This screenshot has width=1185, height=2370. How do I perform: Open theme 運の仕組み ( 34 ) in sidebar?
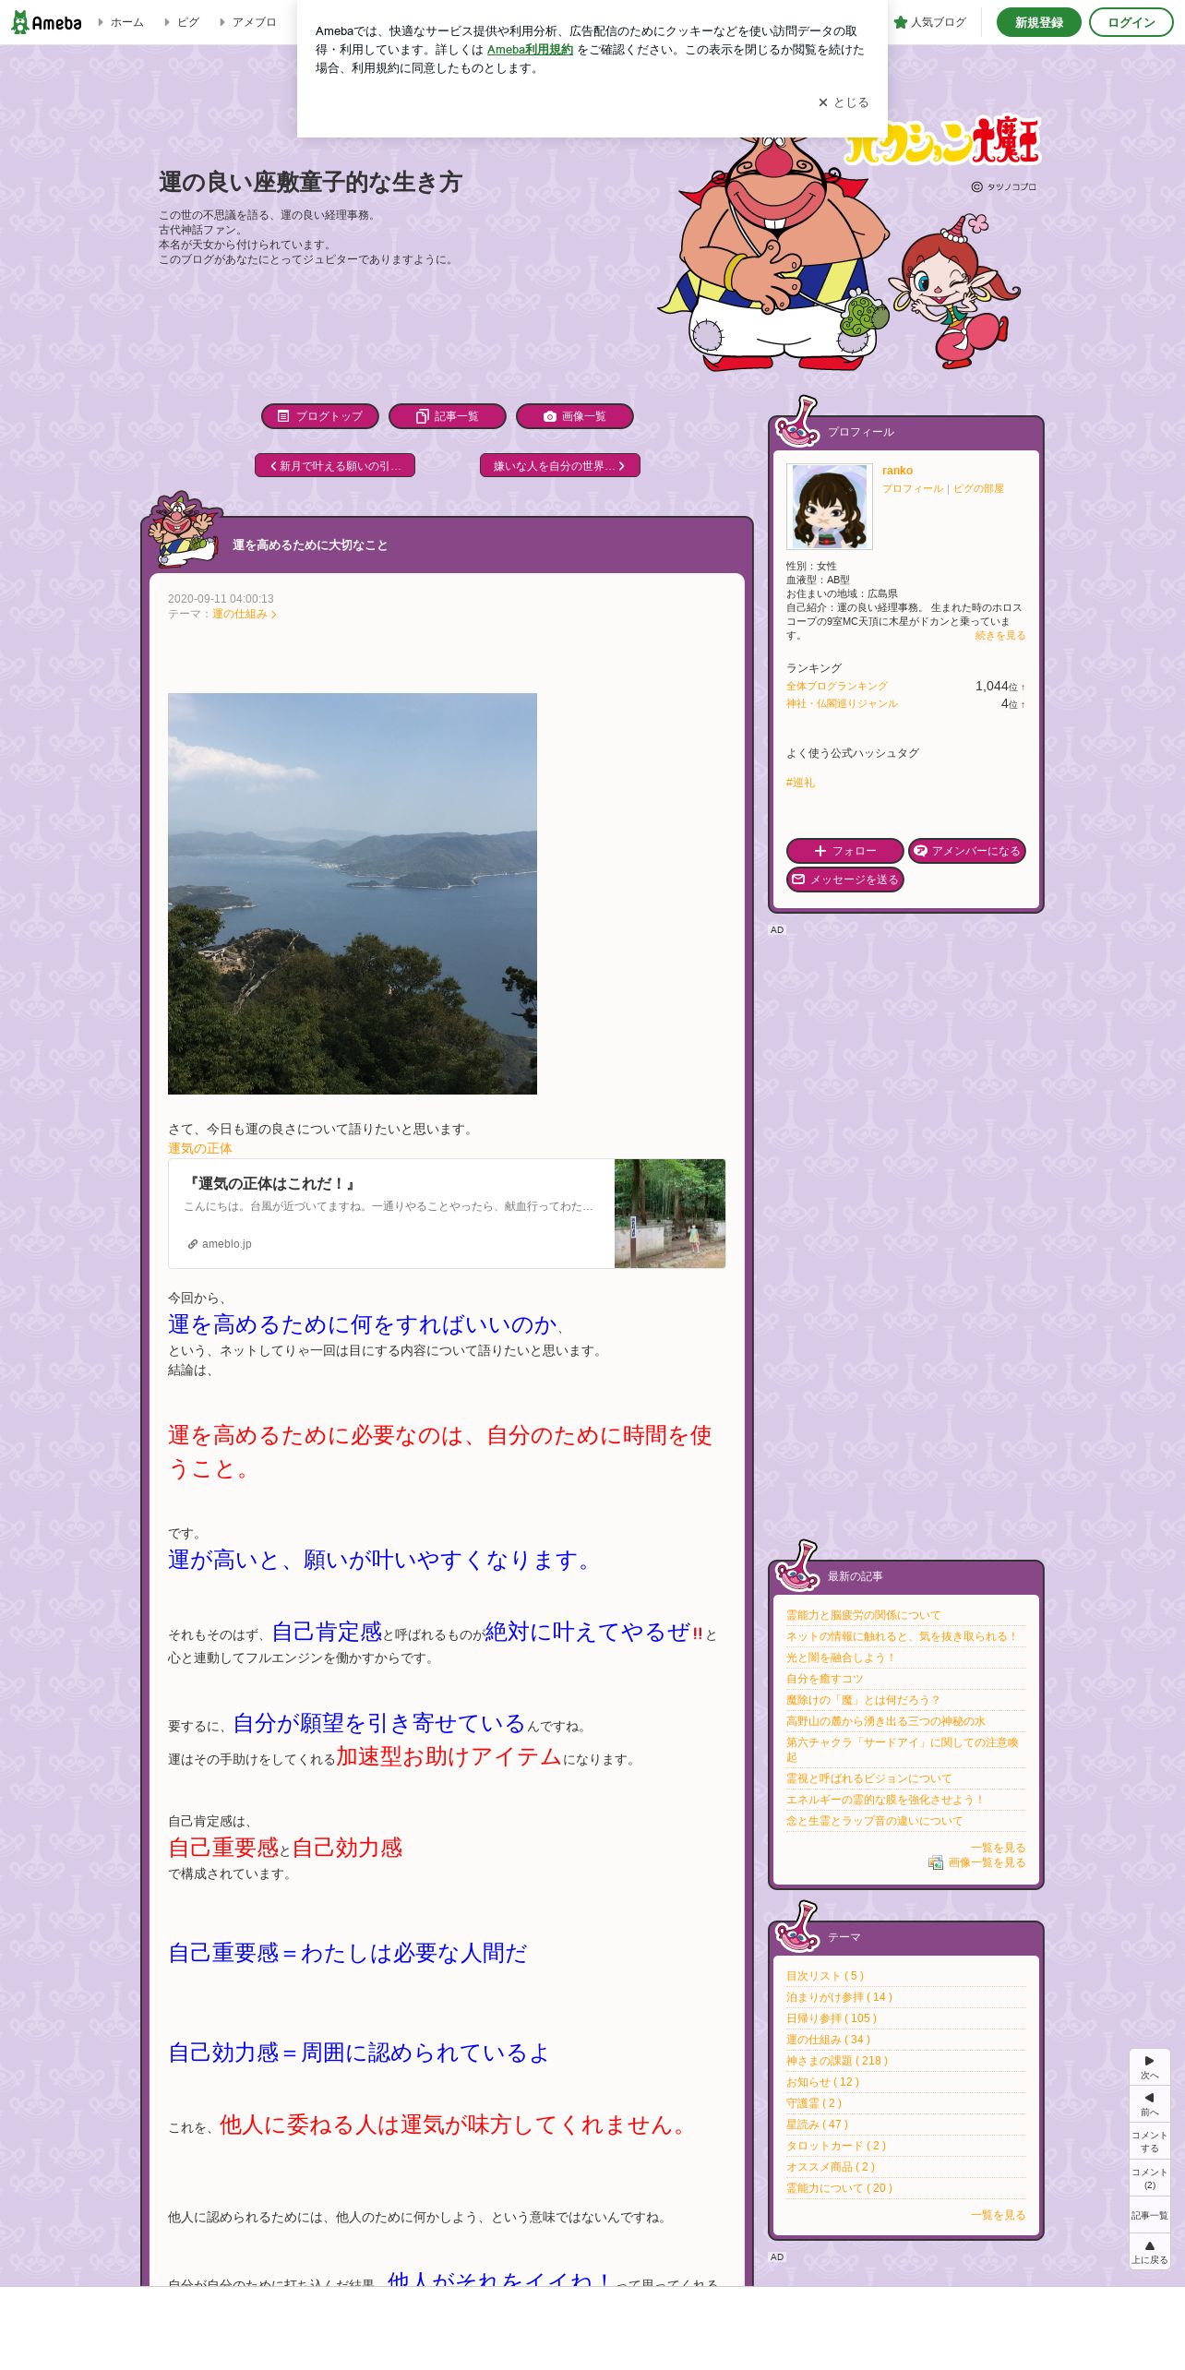coord(829,2040)
